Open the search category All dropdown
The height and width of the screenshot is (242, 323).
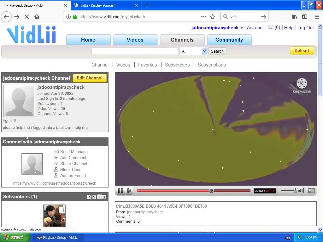(x=193, y=51)
